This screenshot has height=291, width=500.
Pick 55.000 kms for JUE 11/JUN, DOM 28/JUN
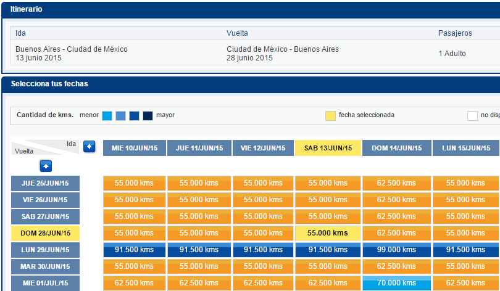[x=199, y=233]
